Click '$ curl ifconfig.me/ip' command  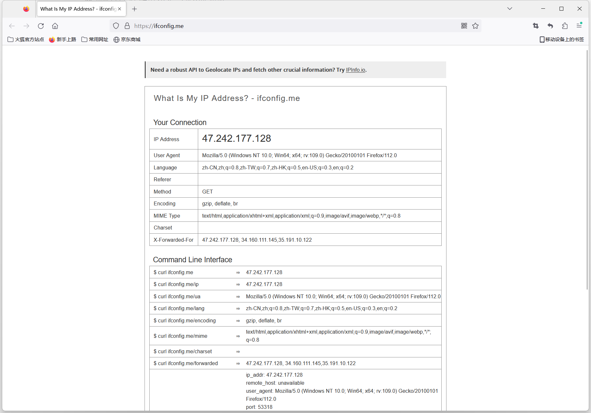(x=176, y=284)
